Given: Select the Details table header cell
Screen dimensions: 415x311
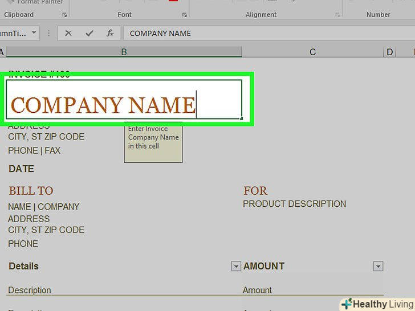Looking at the screenshot, I should pos(23,266).
